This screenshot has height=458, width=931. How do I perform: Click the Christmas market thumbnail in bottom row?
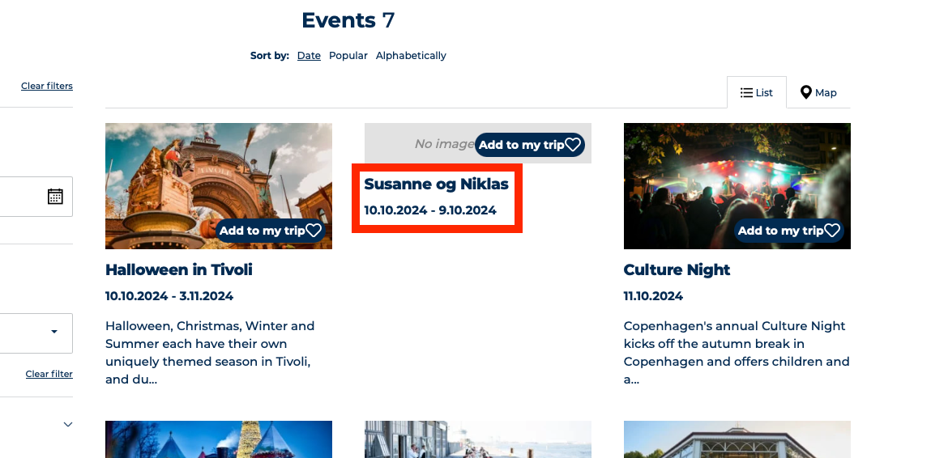[219, 439]
